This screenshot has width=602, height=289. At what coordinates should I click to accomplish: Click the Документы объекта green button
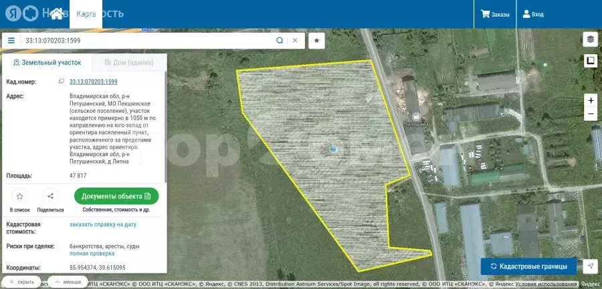116,196
